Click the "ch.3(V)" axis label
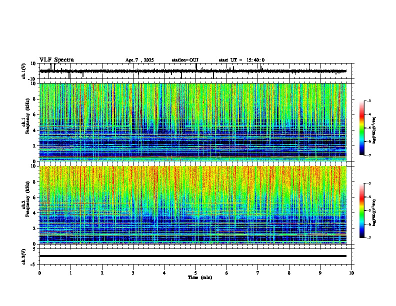This screenshot has height=306, width=396. coord(24,257)
